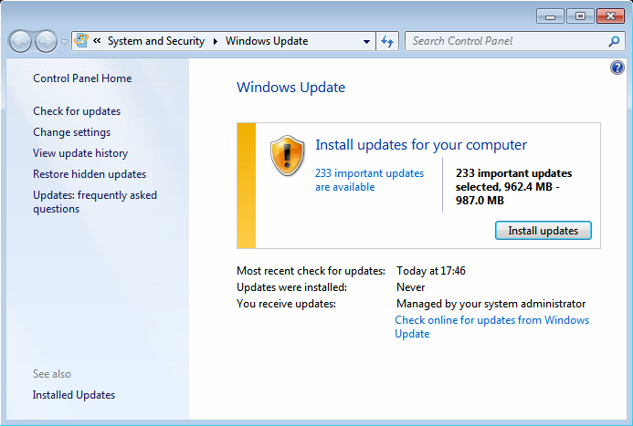This screenshot has width=633, height=426.
Task: Open Installed Updates under See also
Action: (74, 395)
